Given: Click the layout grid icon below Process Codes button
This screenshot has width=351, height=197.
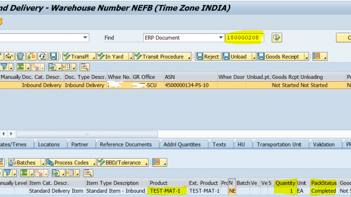Looking at the screenshot, I should coord(71,173).
